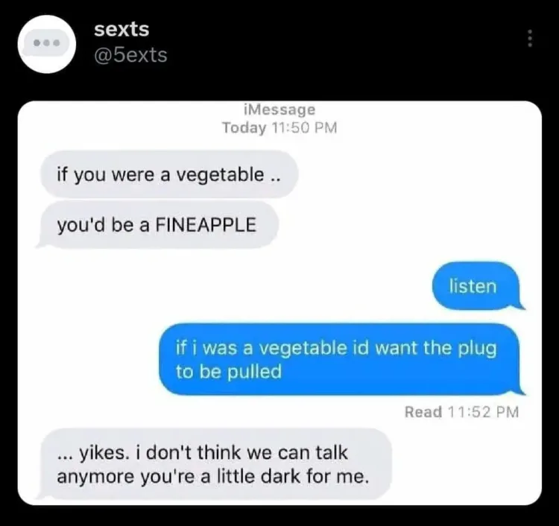This screenshot has width=559, height=526.
Task: Select the 'yikes' reply message bubble
Action: (214, 464)
